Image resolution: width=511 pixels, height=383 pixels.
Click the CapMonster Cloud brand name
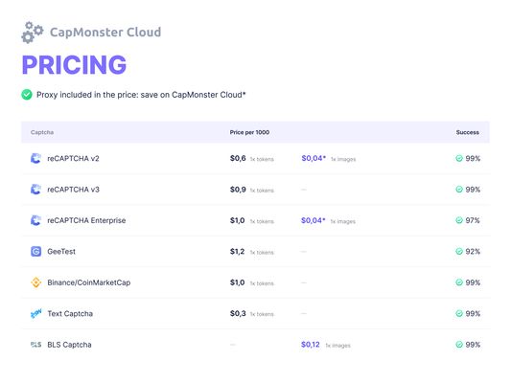105,33
